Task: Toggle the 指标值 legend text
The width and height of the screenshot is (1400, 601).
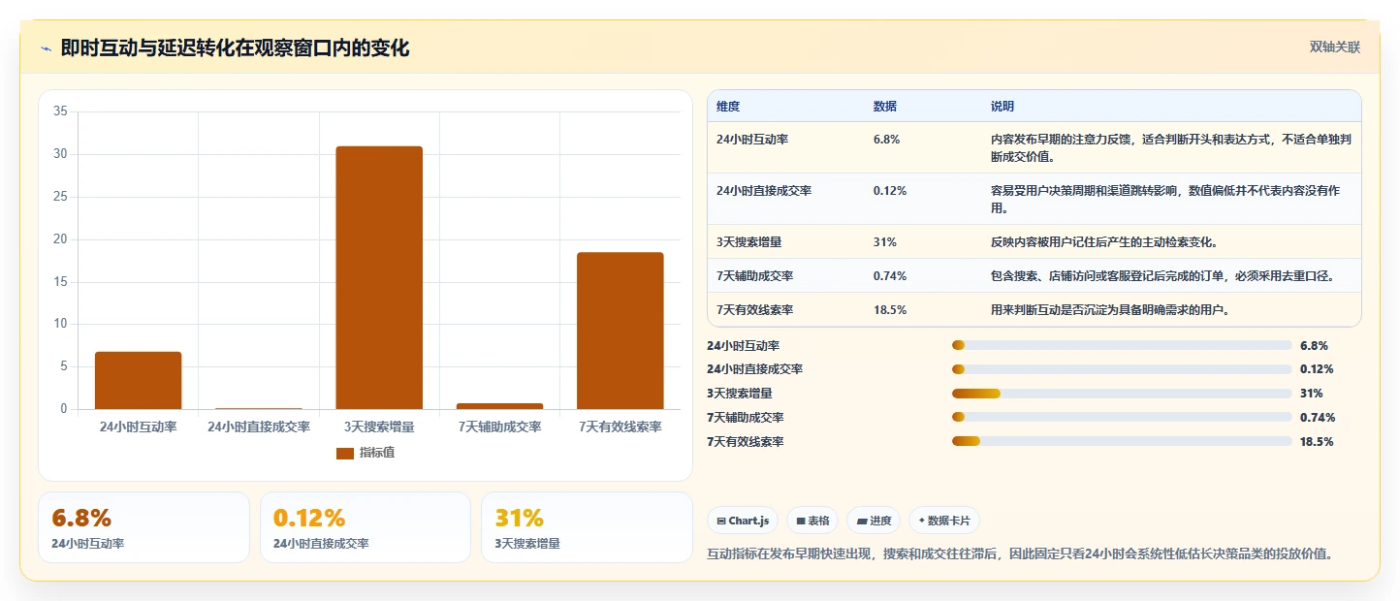Action: click(x=377, y=453)
